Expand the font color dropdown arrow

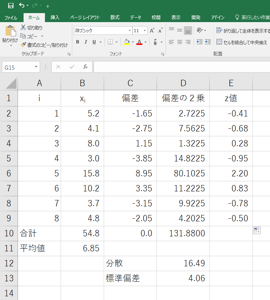click(145, 42)
